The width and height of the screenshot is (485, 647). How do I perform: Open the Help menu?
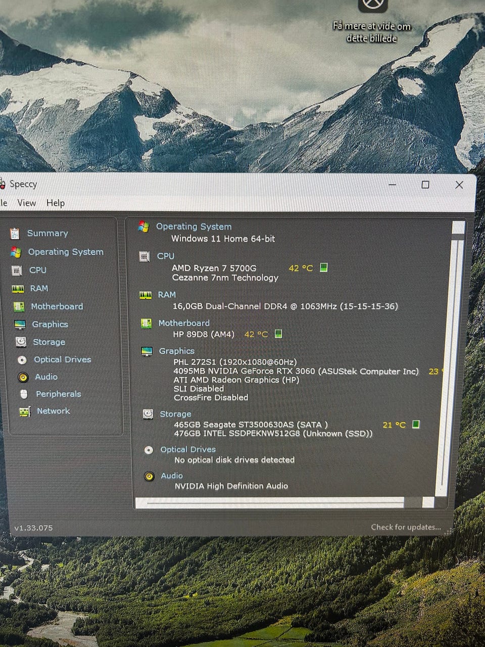56,203
